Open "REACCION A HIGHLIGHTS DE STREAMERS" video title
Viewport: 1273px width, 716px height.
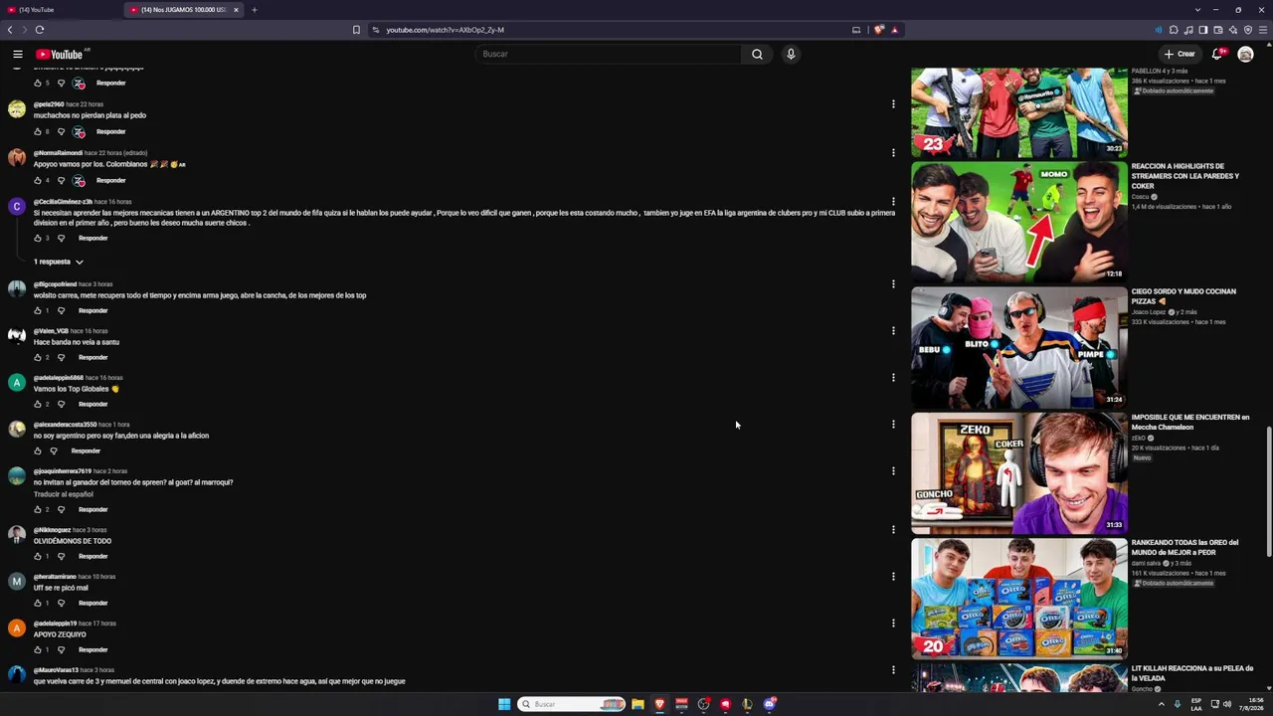(1185, 176)
